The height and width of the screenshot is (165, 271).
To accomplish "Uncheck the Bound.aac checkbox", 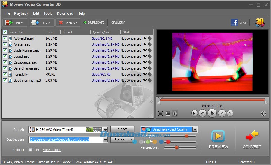I will point(5,56).
